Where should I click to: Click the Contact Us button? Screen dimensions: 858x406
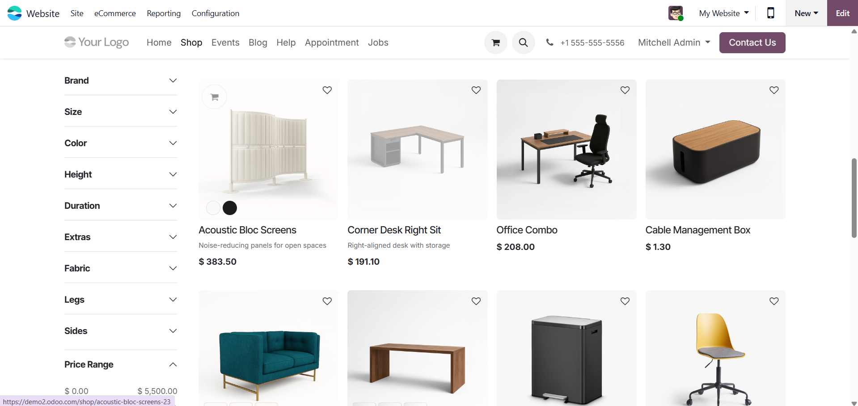(x=752, y=42)
